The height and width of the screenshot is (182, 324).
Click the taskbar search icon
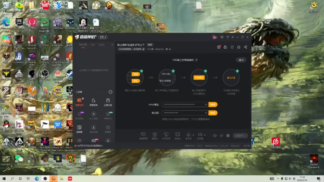pyautogui.click(x=12, y=178)
